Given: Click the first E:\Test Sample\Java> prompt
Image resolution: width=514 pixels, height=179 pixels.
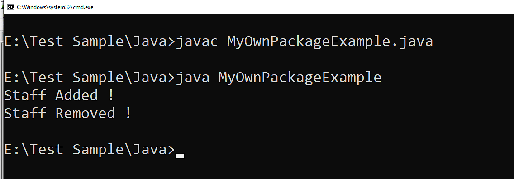Looking at the screenshot, I should [x=90, y=41].
